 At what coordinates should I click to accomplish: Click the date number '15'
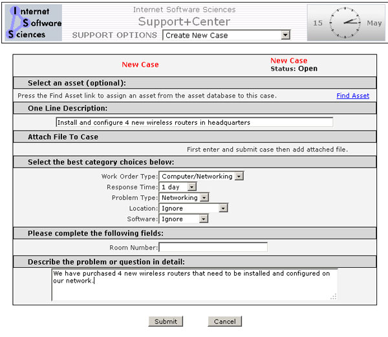pyautogui.click(x=318, y=23)
